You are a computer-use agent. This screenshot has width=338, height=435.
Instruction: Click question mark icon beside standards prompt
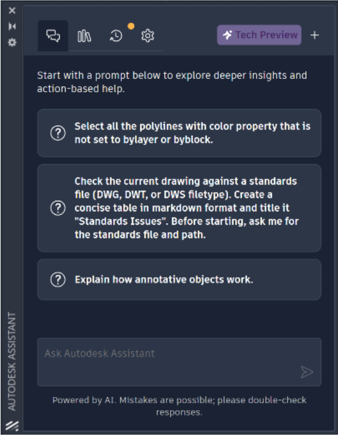click(58, 208)
